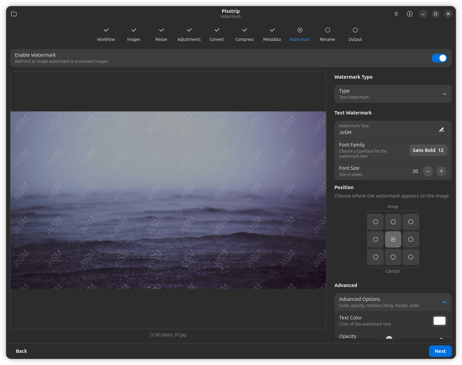
Task: Open the hamburger main menu
Action: tap(396, 14)
